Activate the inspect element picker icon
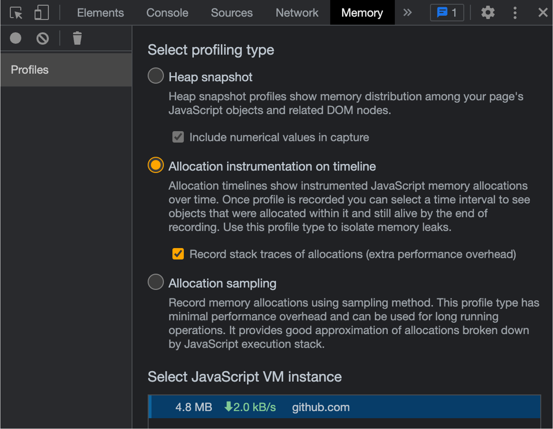Screen dimensions: 553x429 click(x=16, y=13)
